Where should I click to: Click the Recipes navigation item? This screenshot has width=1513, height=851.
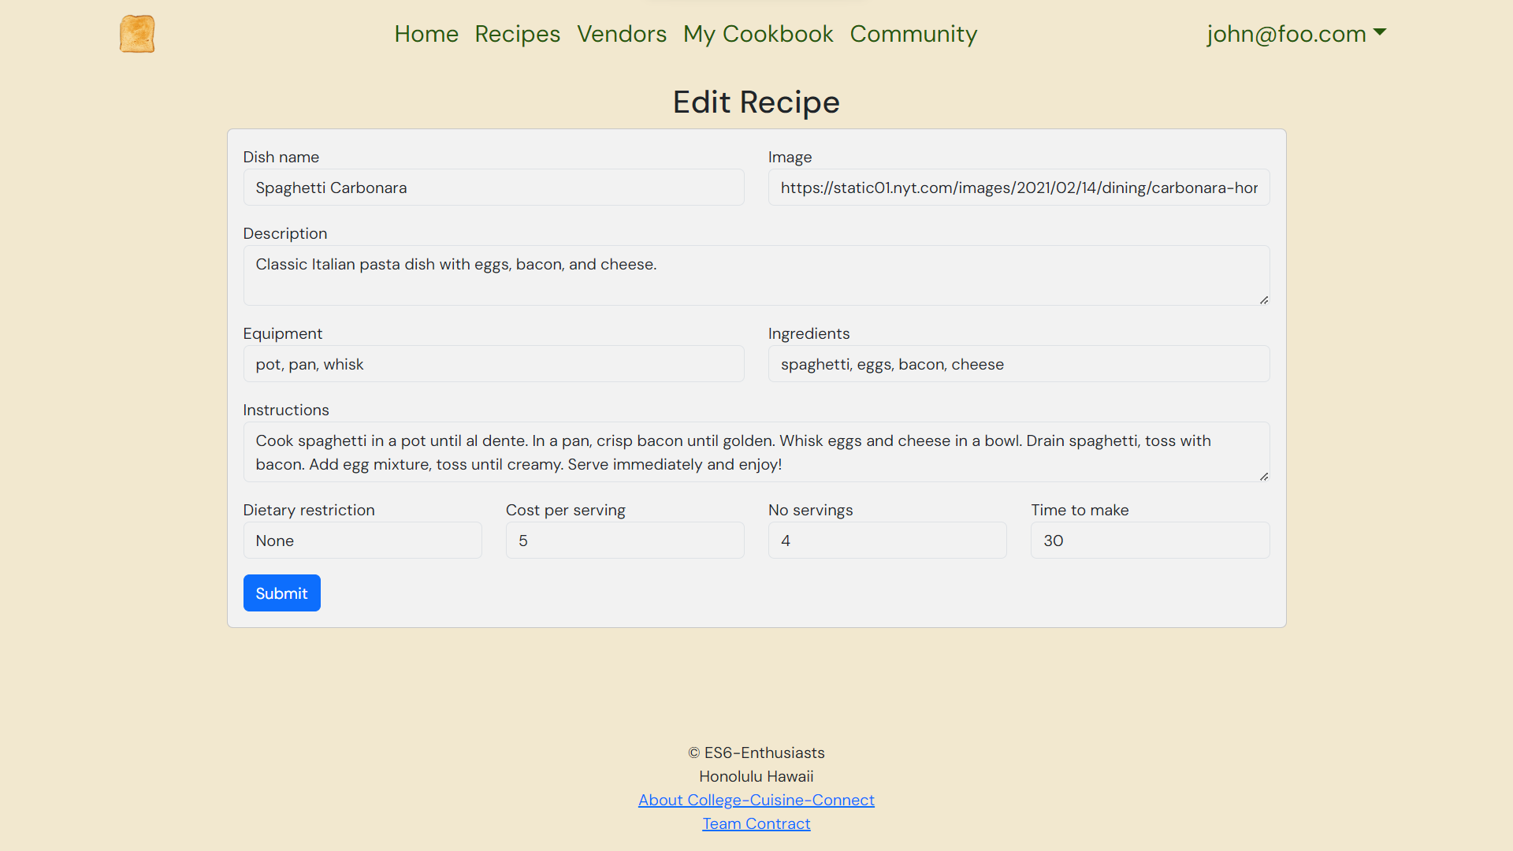518,33
